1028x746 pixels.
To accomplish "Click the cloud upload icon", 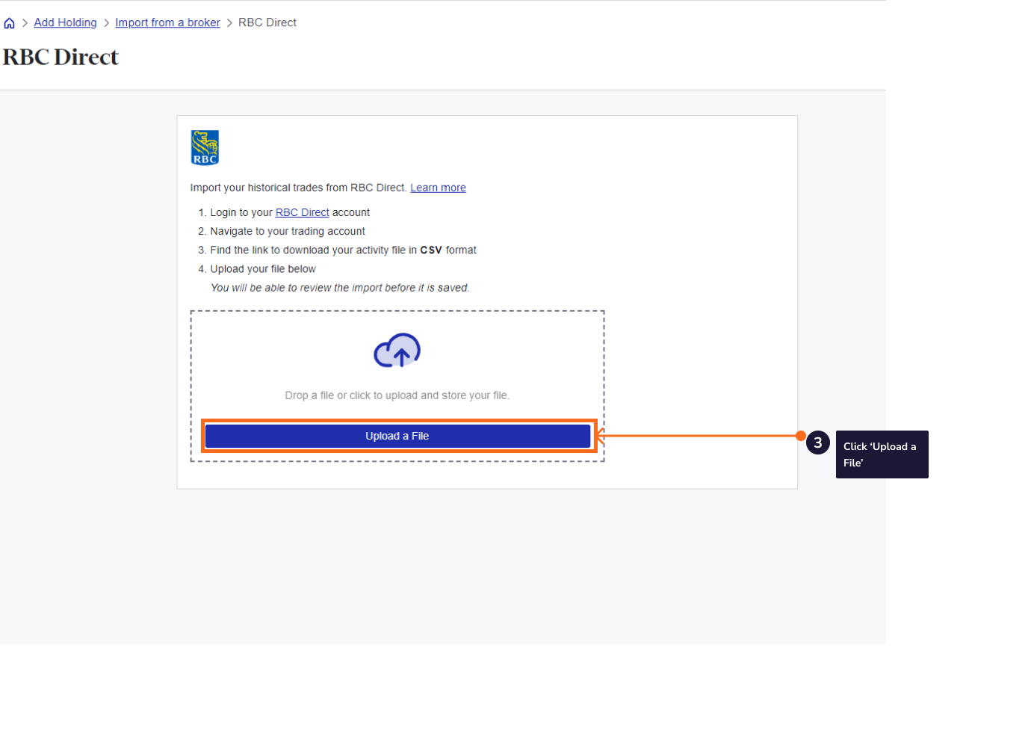I will [397, 351].
